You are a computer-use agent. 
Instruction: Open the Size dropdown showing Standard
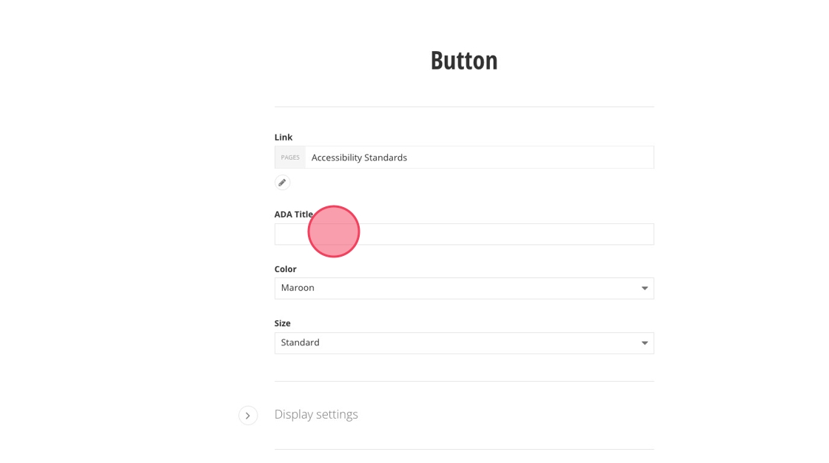pos(463,343)
